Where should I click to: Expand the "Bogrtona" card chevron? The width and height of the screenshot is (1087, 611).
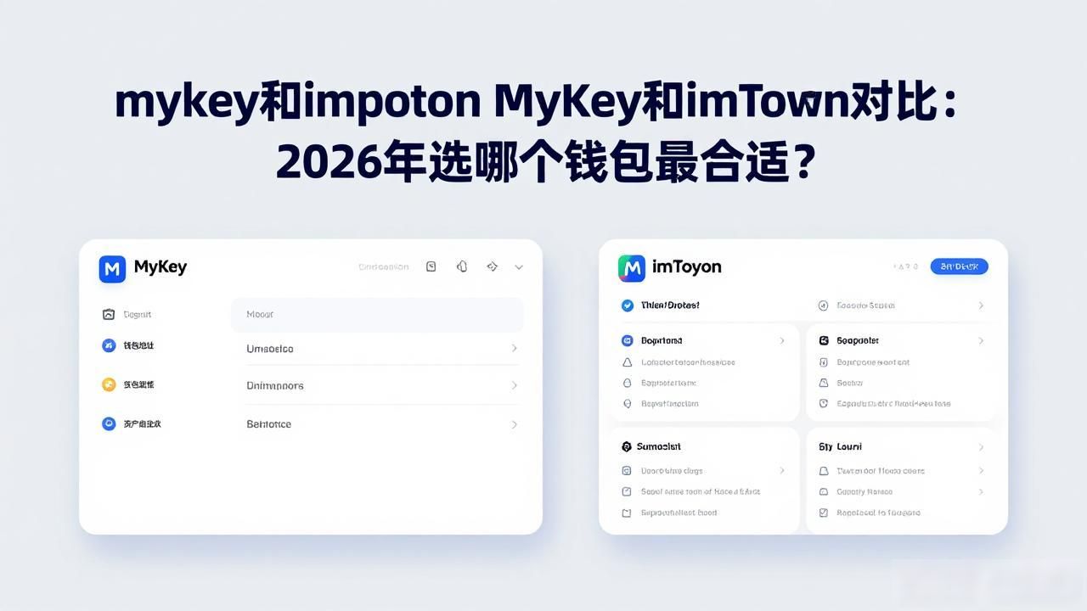click(x=782, y=340)
